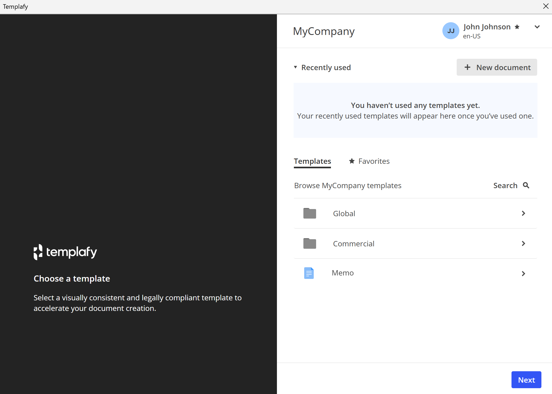Click the New document button

coord(497,67)
